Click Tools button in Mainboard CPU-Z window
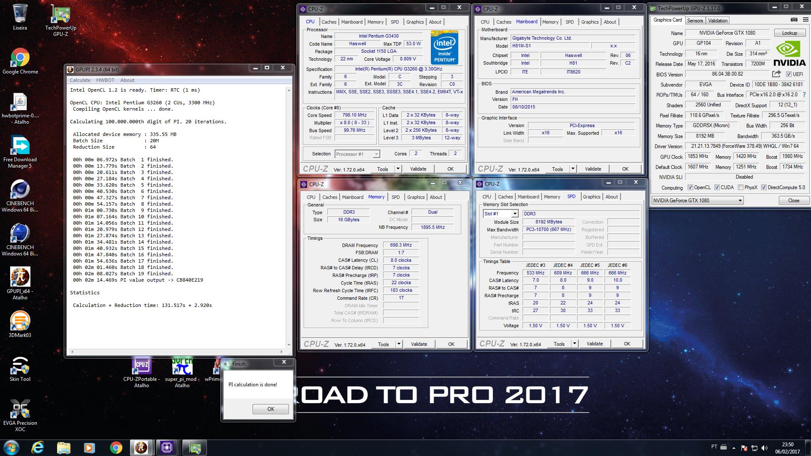811x456 pixels. [558, 169]
